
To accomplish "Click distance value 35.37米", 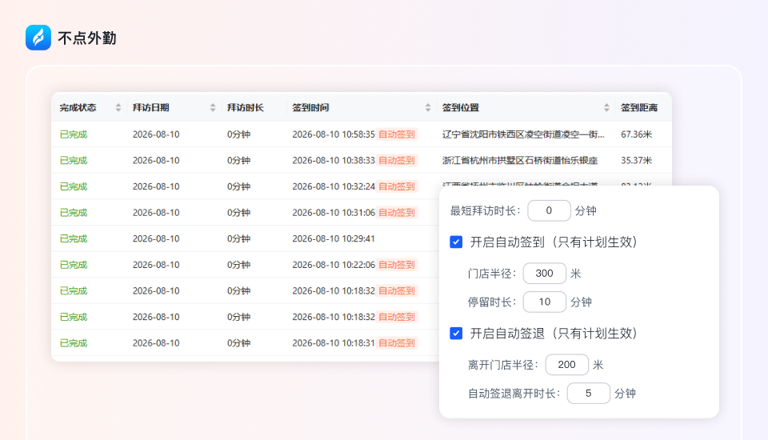I will click(636, 160).
